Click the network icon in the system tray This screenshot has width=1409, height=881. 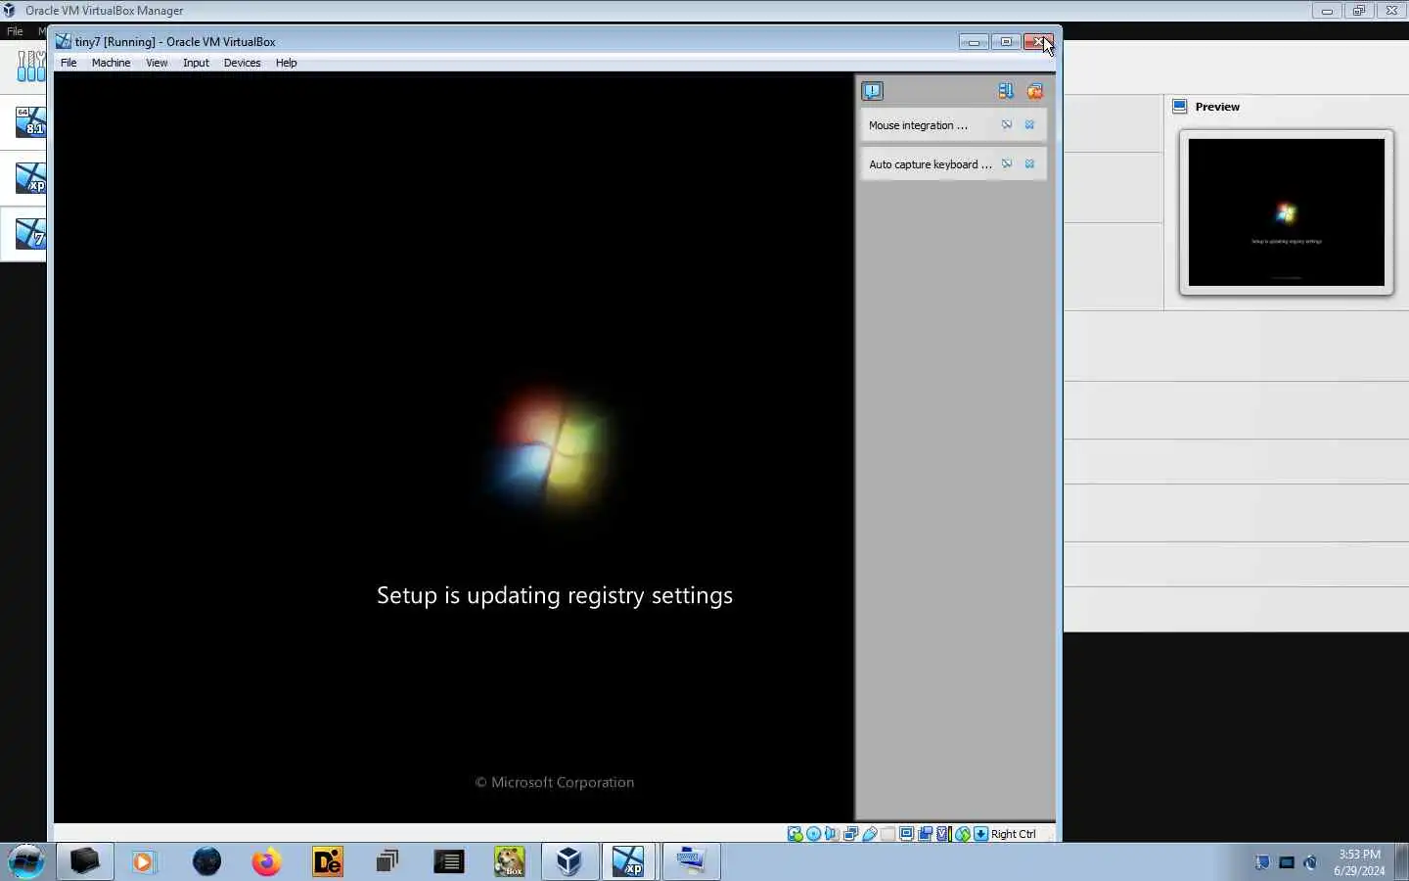click(1287, 862)
